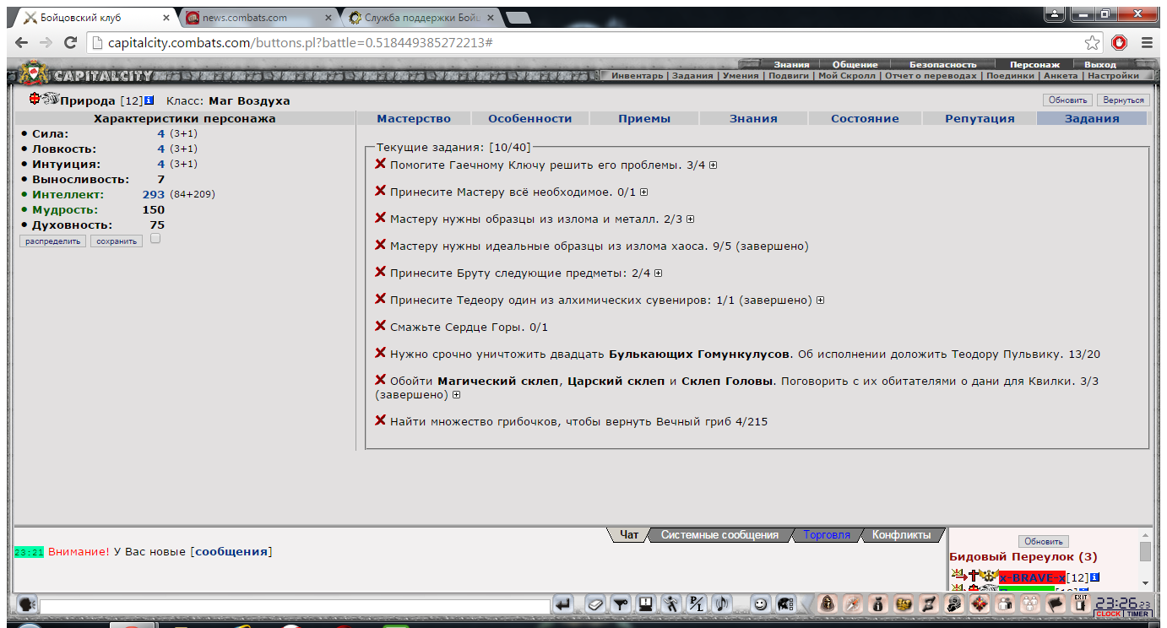The height and width of the screenshot is (628, 1167).
Task: Open the Безопасность top menu
Action: (x=942, y=64)
